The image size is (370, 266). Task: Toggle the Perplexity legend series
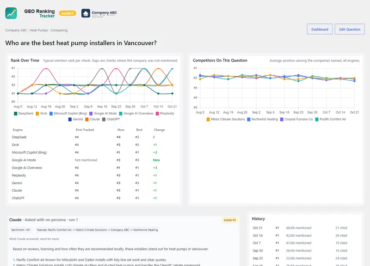pos(165,113)
